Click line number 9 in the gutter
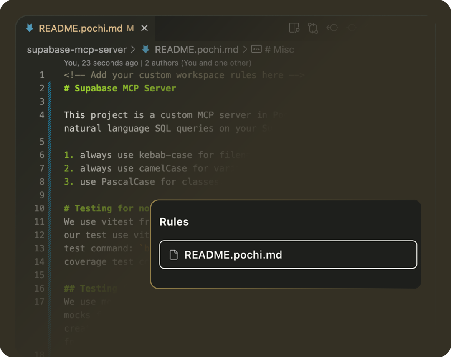 (x=42, y=195)
